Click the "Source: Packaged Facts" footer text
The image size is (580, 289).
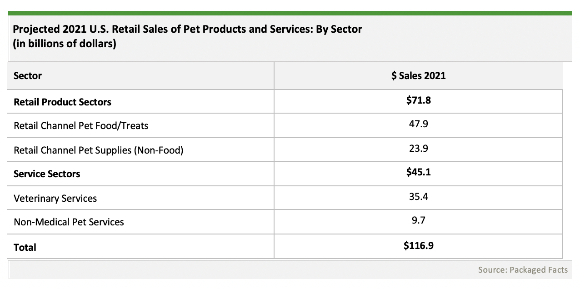coord(523,270)
